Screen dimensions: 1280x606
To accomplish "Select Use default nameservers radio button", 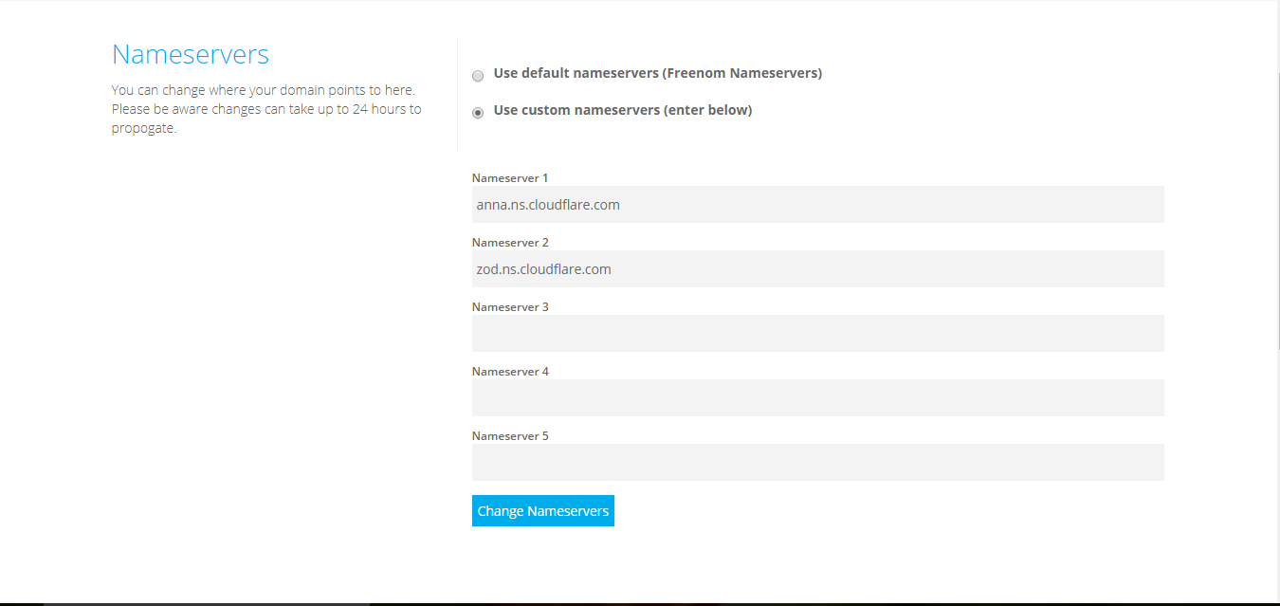I will point(478,76).
